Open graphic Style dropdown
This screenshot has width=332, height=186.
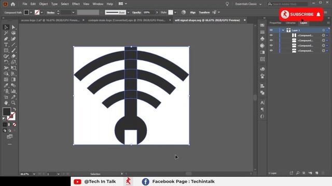175,12
